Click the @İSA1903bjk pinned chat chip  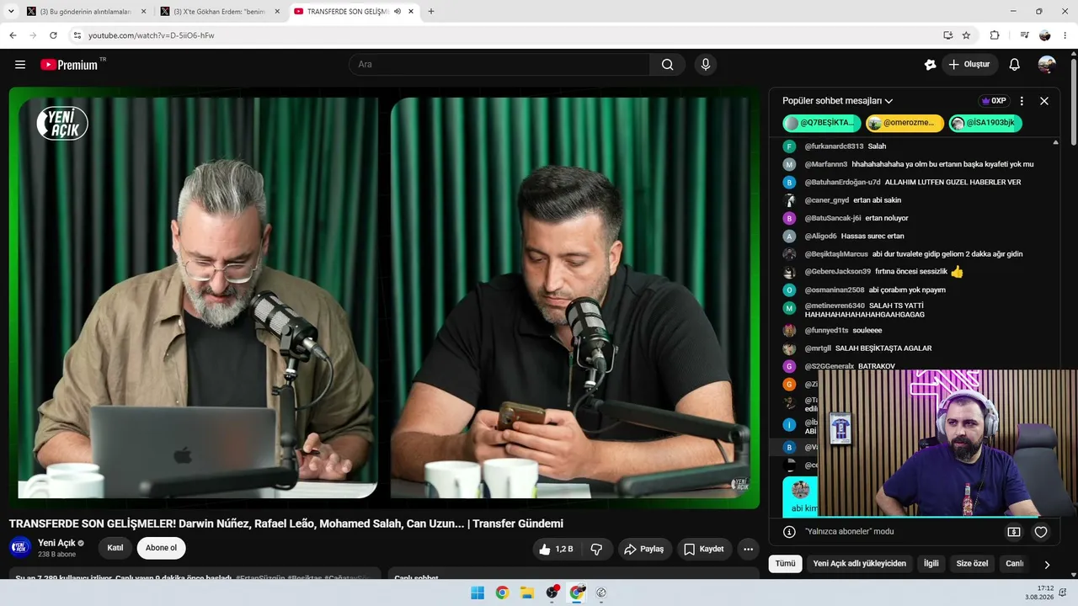tap(985, 123)
